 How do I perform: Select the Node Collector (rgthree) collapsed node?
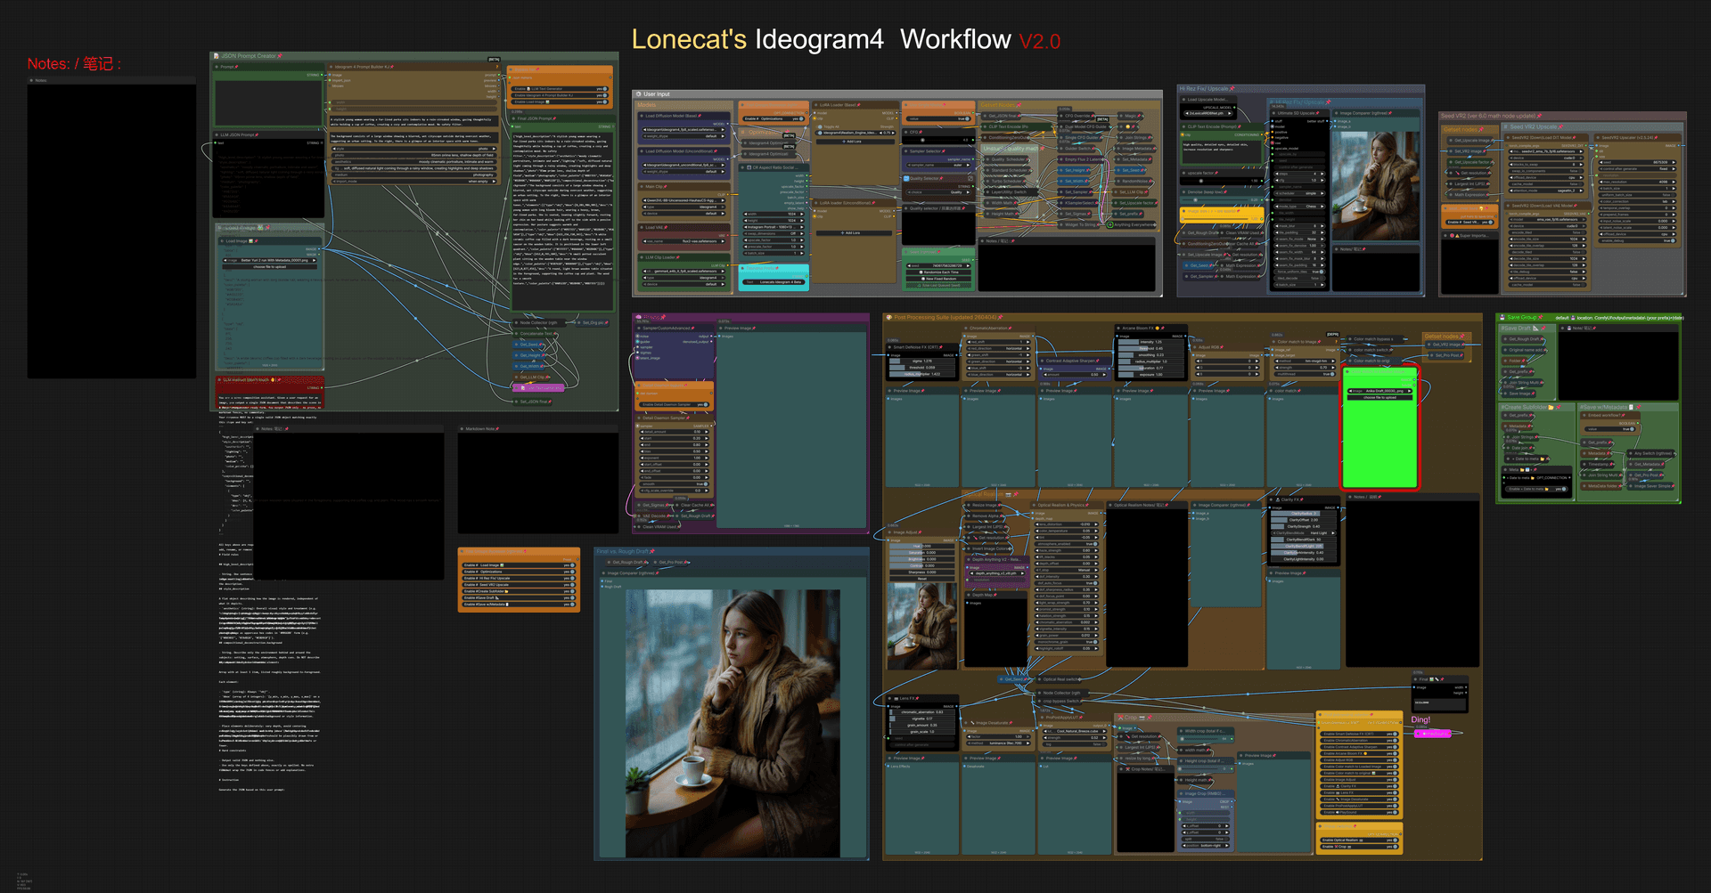coord(539,323)
